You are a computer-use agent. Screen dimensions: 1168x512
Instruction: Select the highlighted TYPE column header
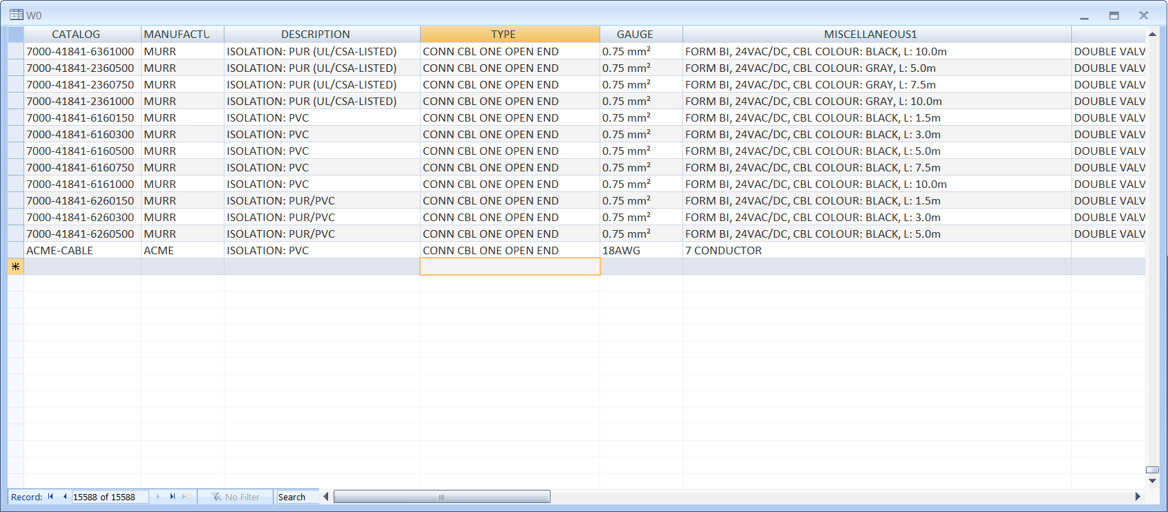pos(510,34)
